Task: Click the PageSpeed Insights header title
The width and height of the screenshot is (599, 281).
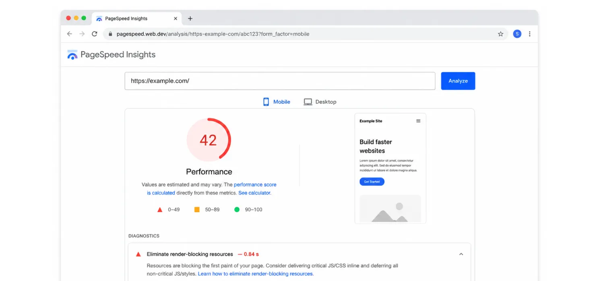Action: coord(118,55)
